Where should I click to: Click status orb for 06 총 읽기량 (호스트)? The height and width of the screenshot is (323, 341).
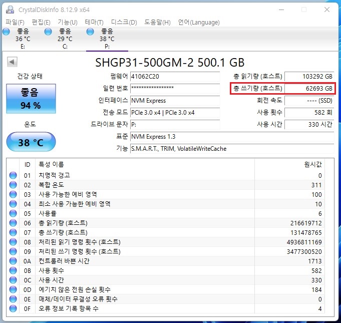tap(13, 223)
